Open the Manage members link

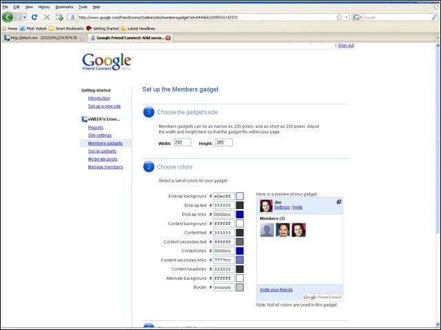pos(105,167)
